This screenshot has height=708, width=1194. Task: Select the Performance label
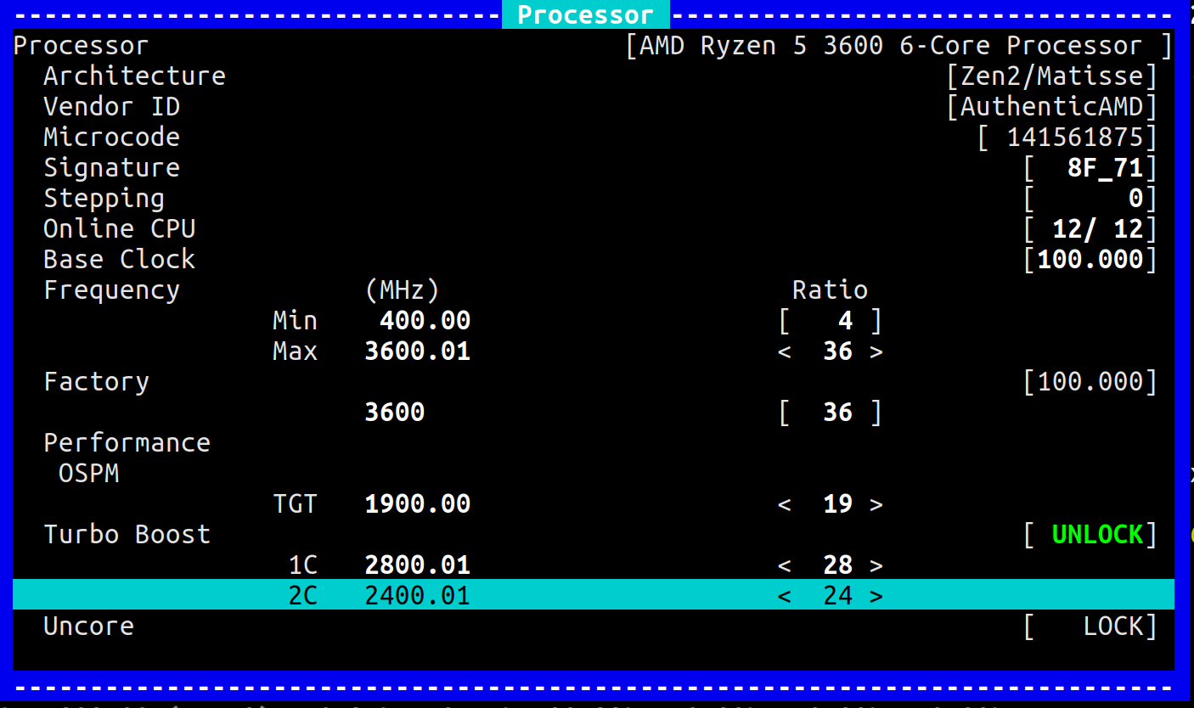[x=127, y=443]
